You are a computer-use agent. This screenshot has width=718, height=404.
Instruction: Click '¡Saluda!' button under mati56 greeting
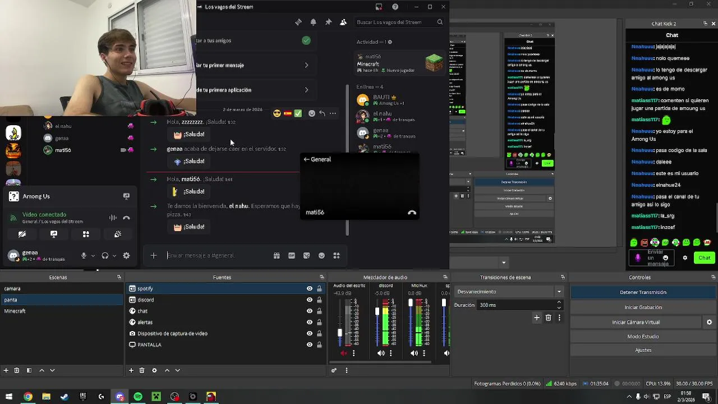(189, 192)
